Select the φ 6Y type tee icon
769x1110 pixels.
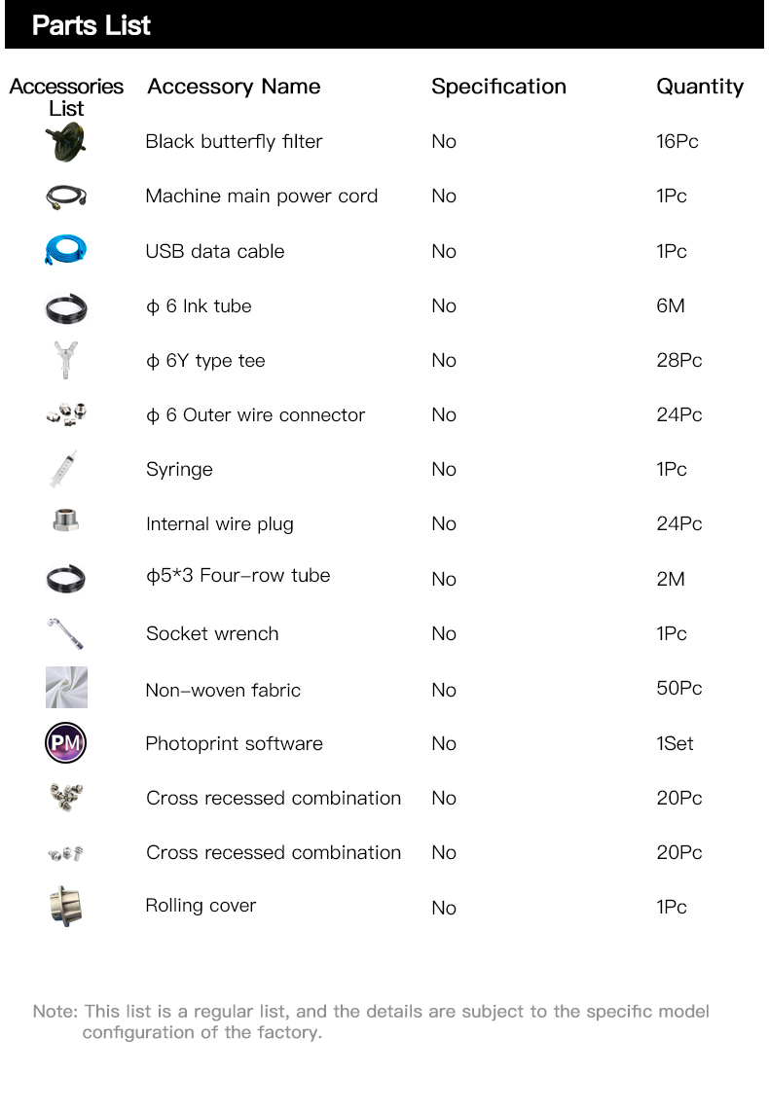(x=66, y=361)
